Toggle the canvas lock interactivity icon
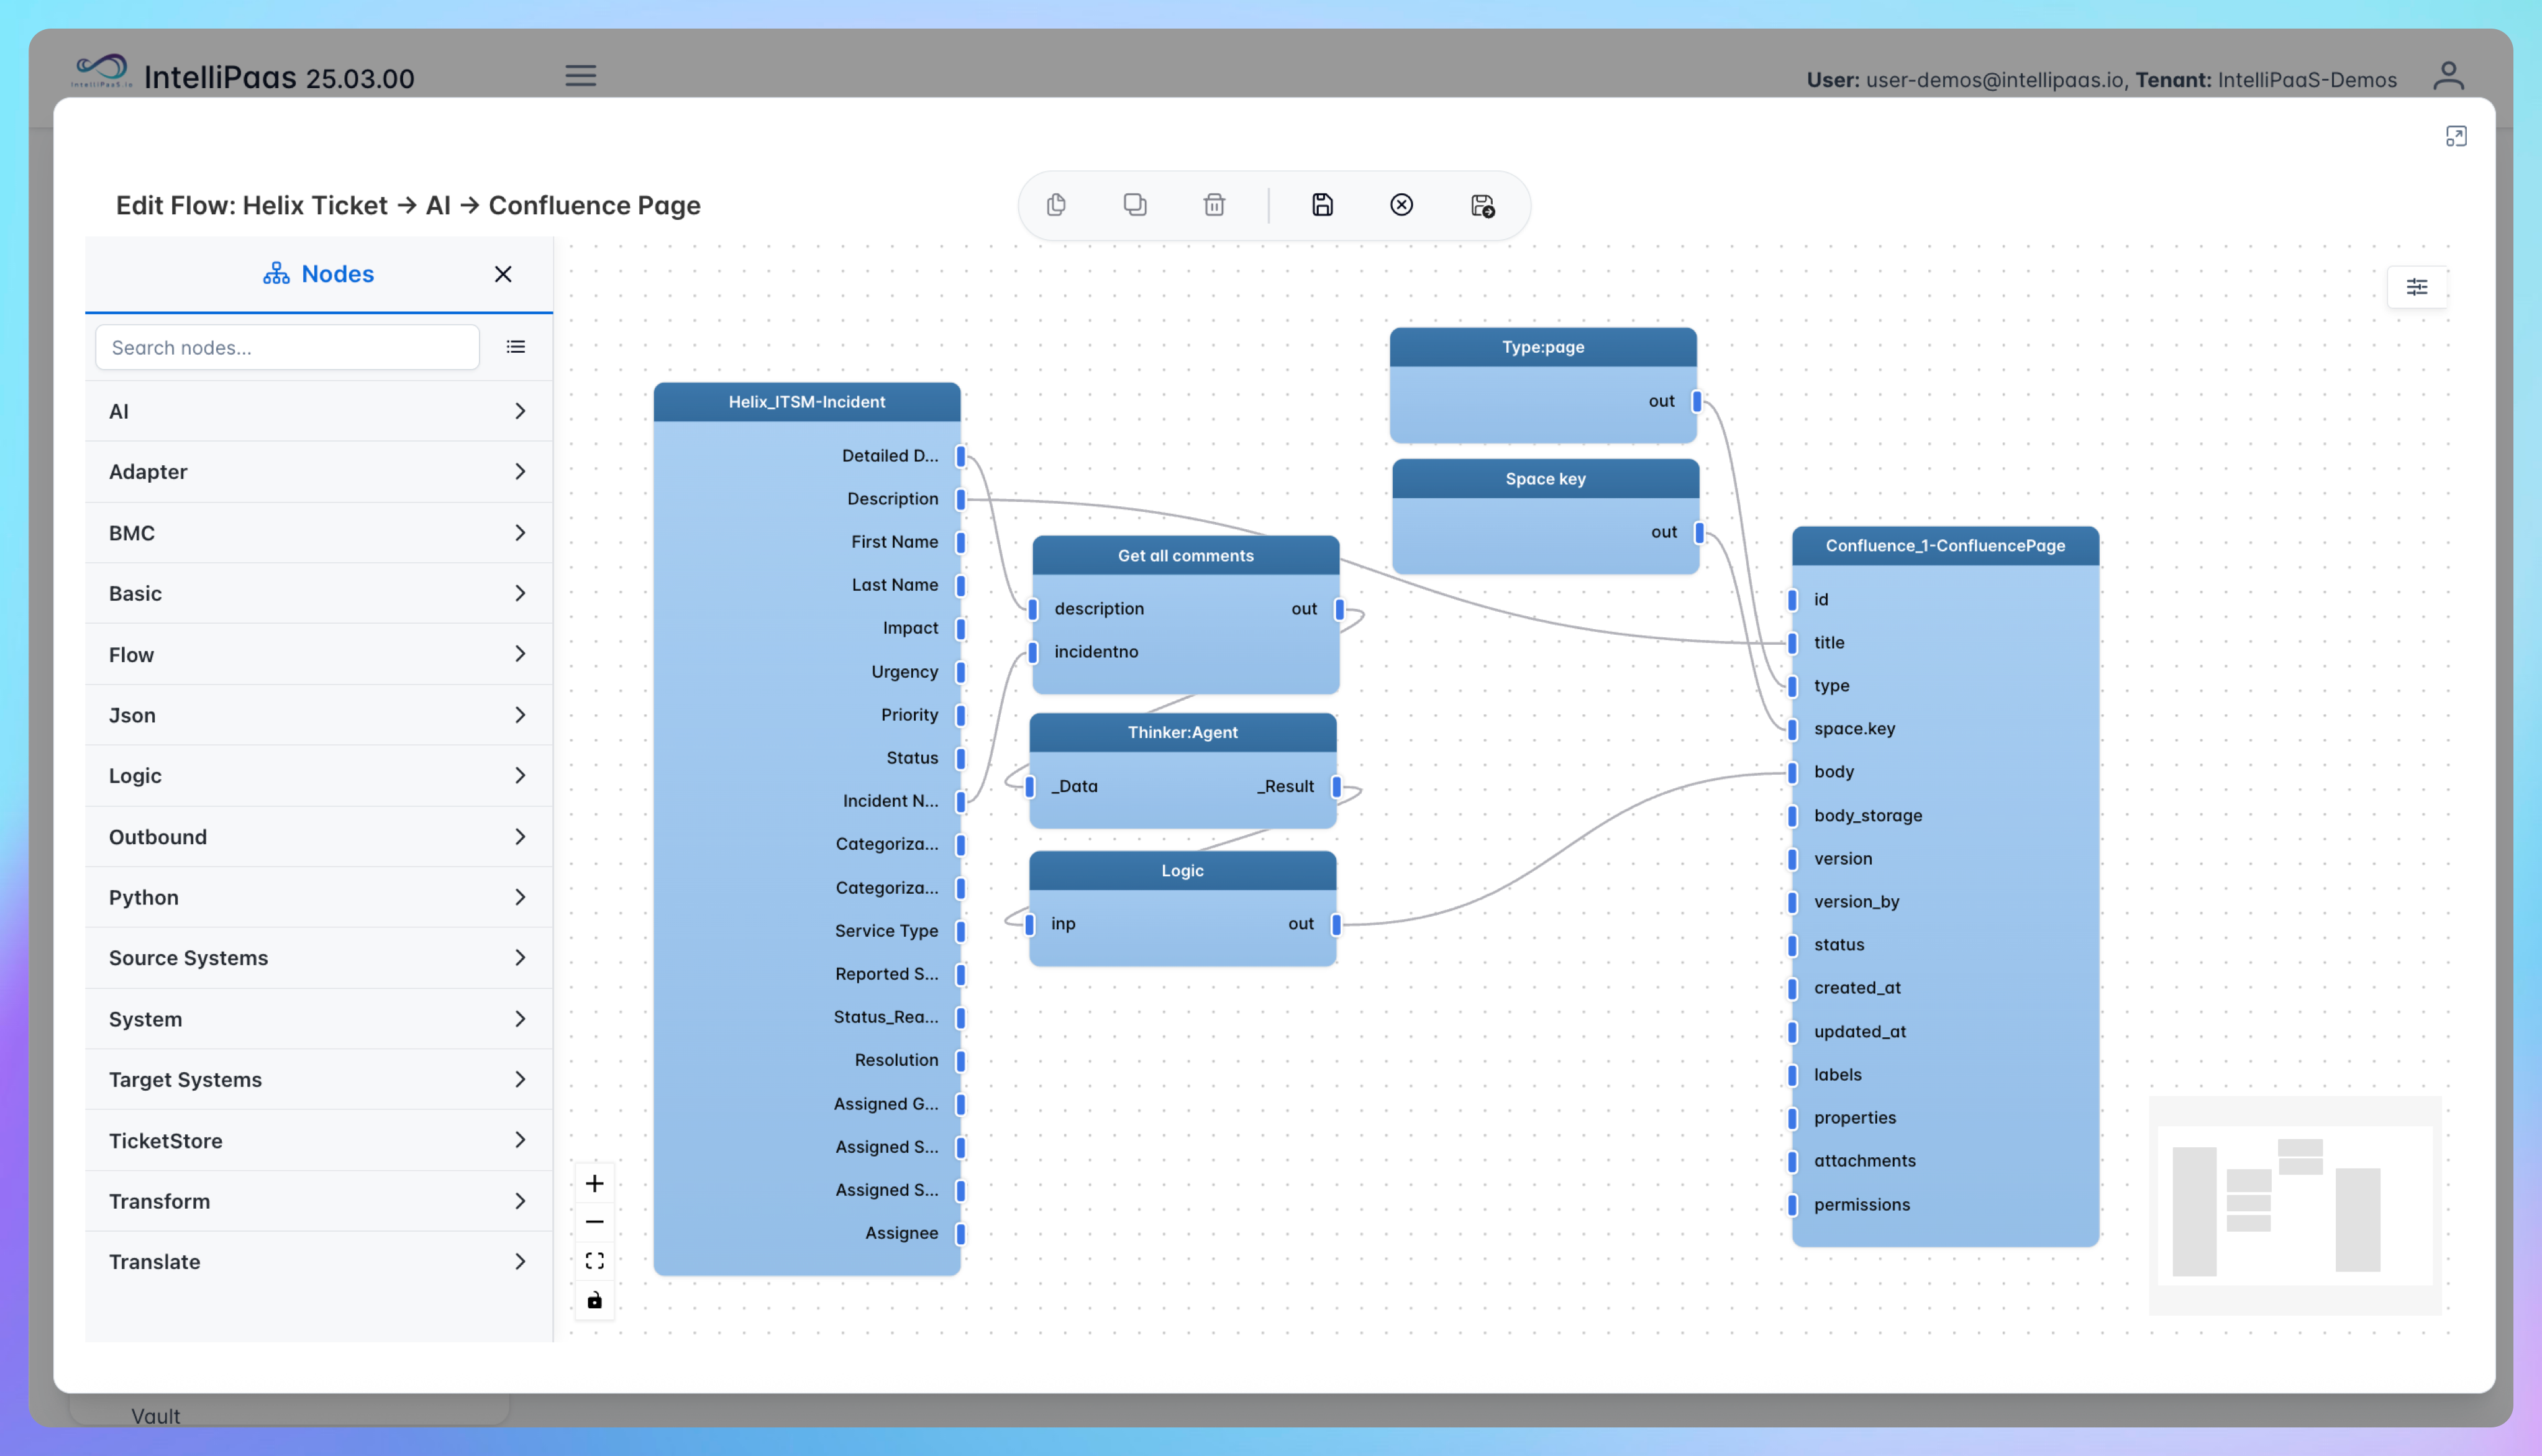The width and height of the screenshot is (2542, 1456). pyautogui.click(x=595, y=1300)
